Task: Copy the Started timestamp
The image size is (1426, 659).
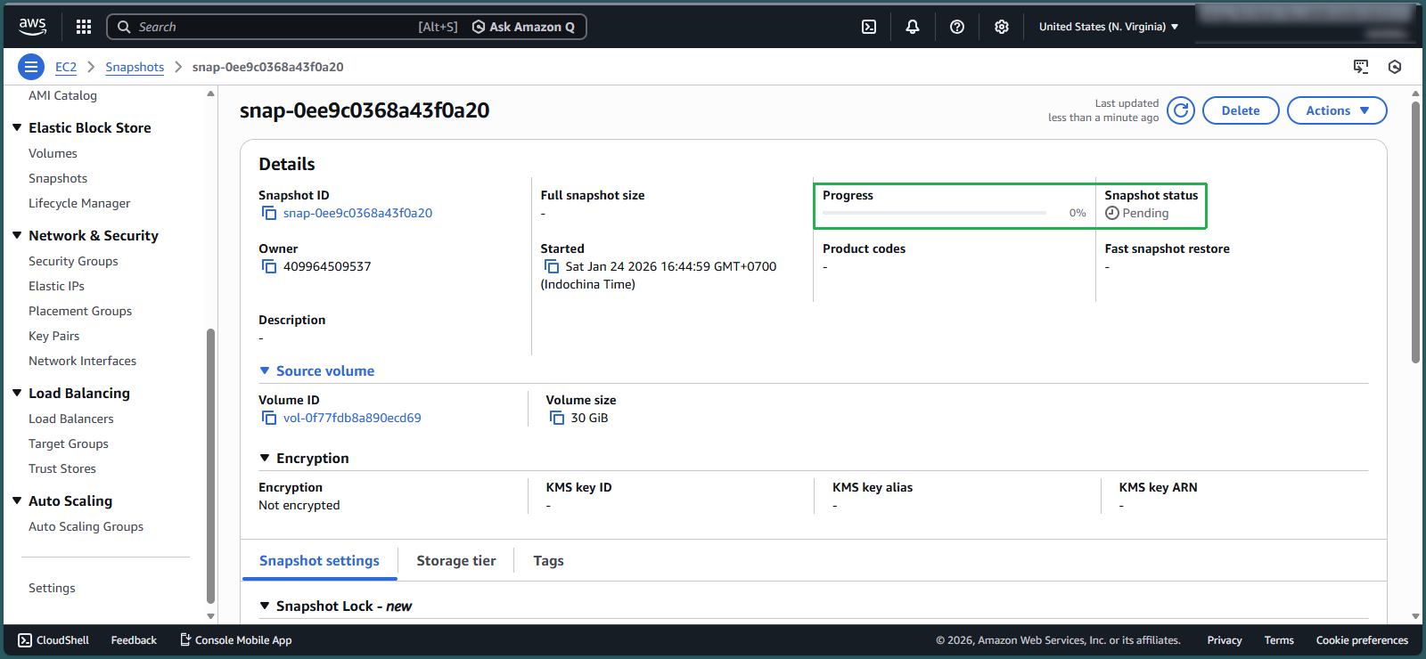Action: pos(552,266)
